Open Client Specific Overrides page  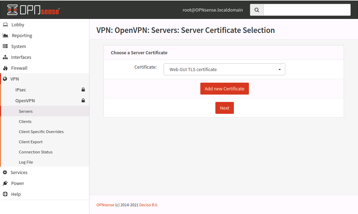(41, 132)
